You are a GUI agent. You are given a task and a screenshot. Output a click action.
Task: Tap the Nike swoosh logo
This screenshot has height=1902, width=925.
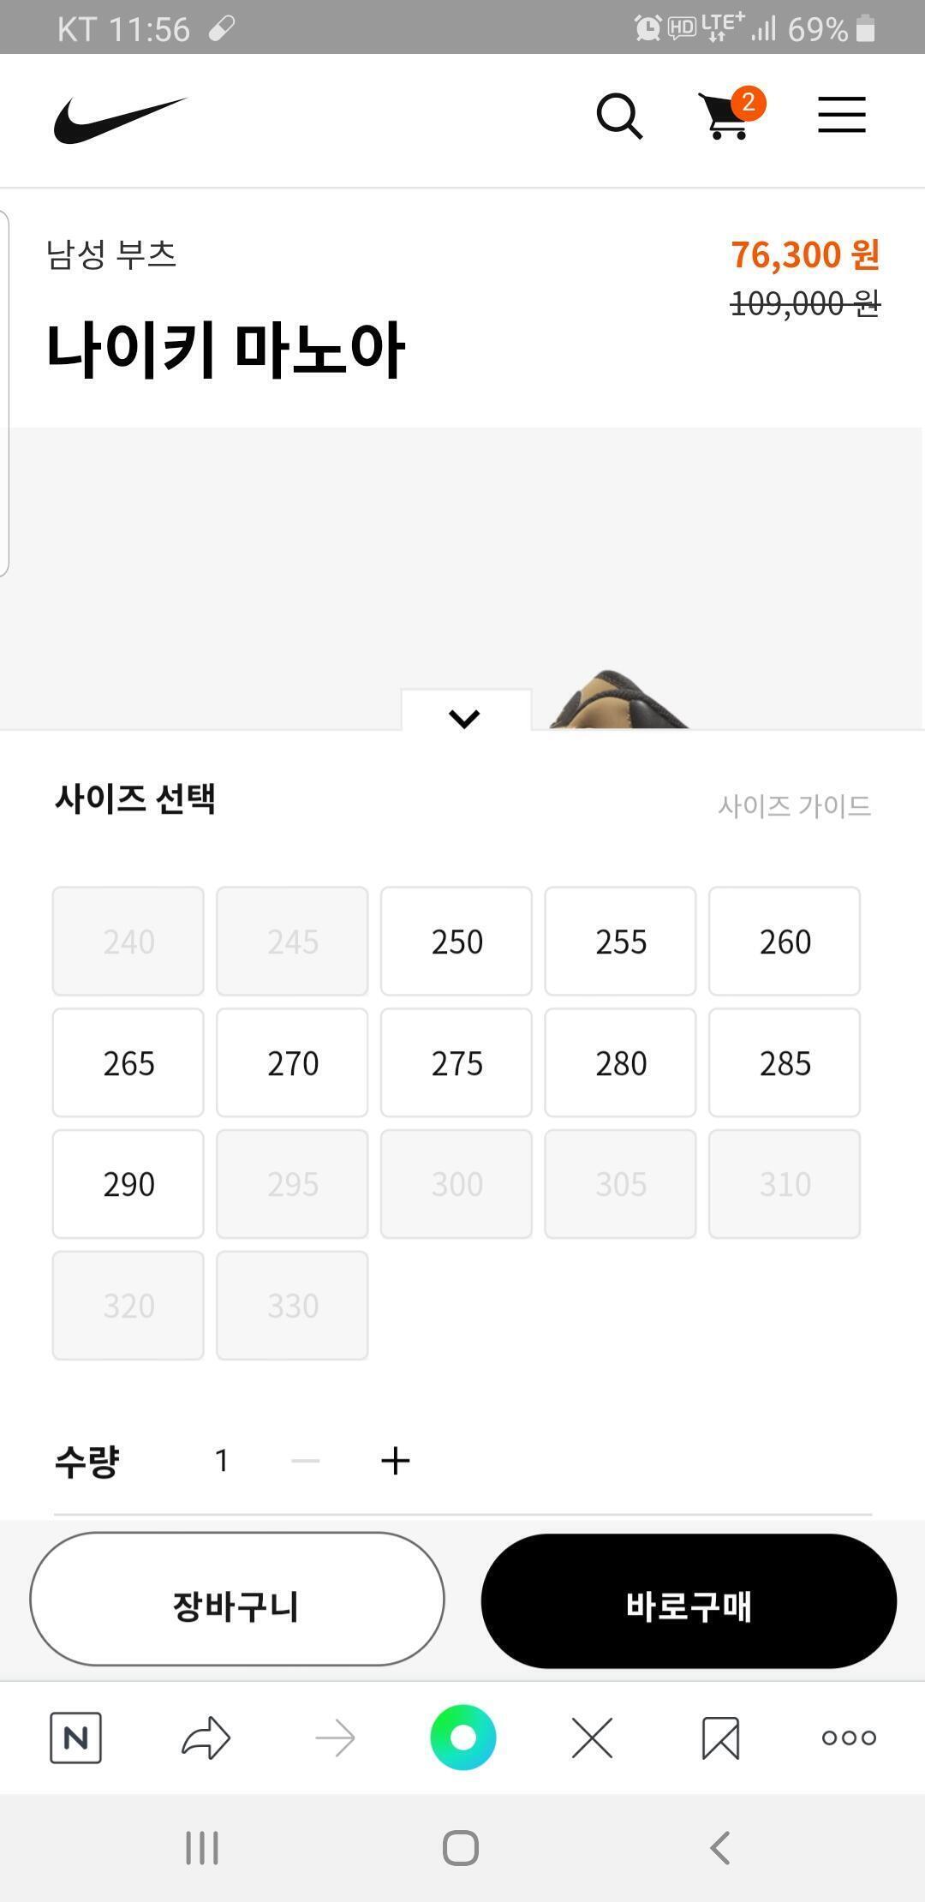click(x=120, y=119)
